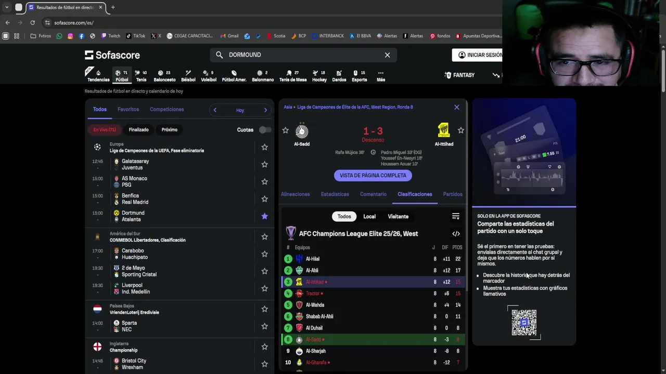Star the AS Monaco vs PSG match
Screen dimensions: 666x374
[x=264, y=182]
